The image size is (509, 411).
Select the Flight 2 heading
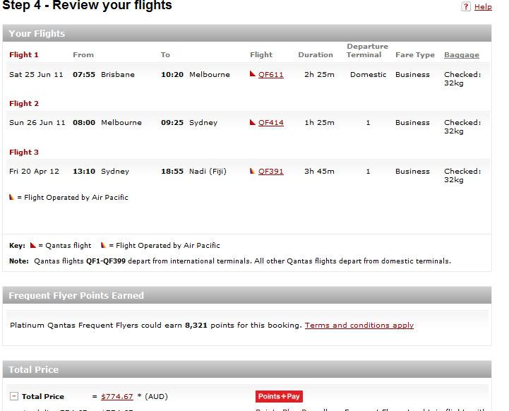pos(24,104)
